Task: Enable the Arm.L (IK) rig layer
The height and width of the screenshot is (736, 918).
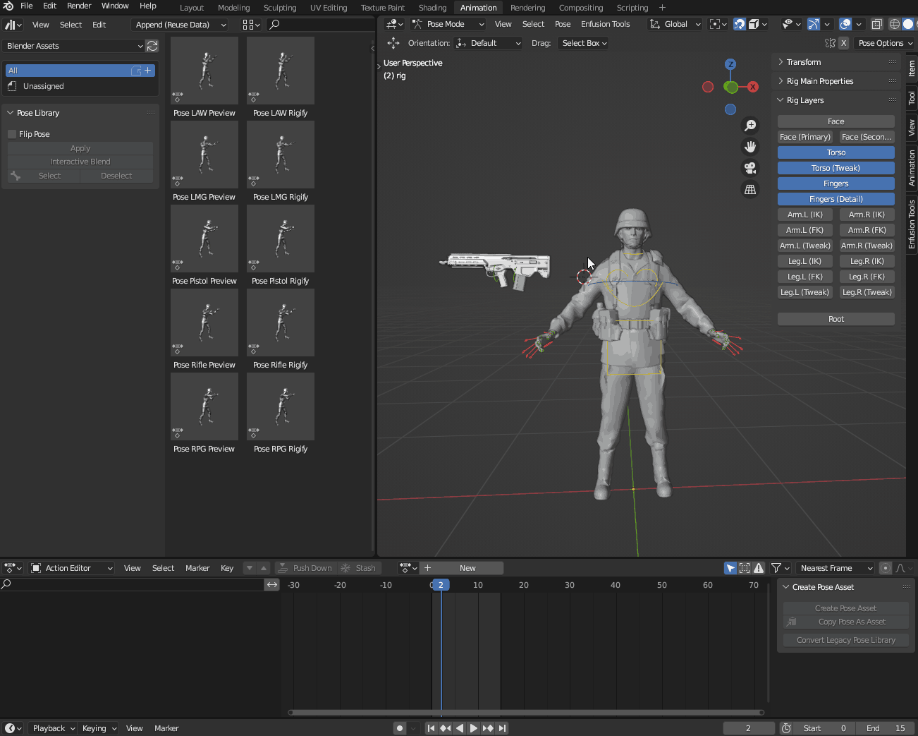Action: [804, 215]
